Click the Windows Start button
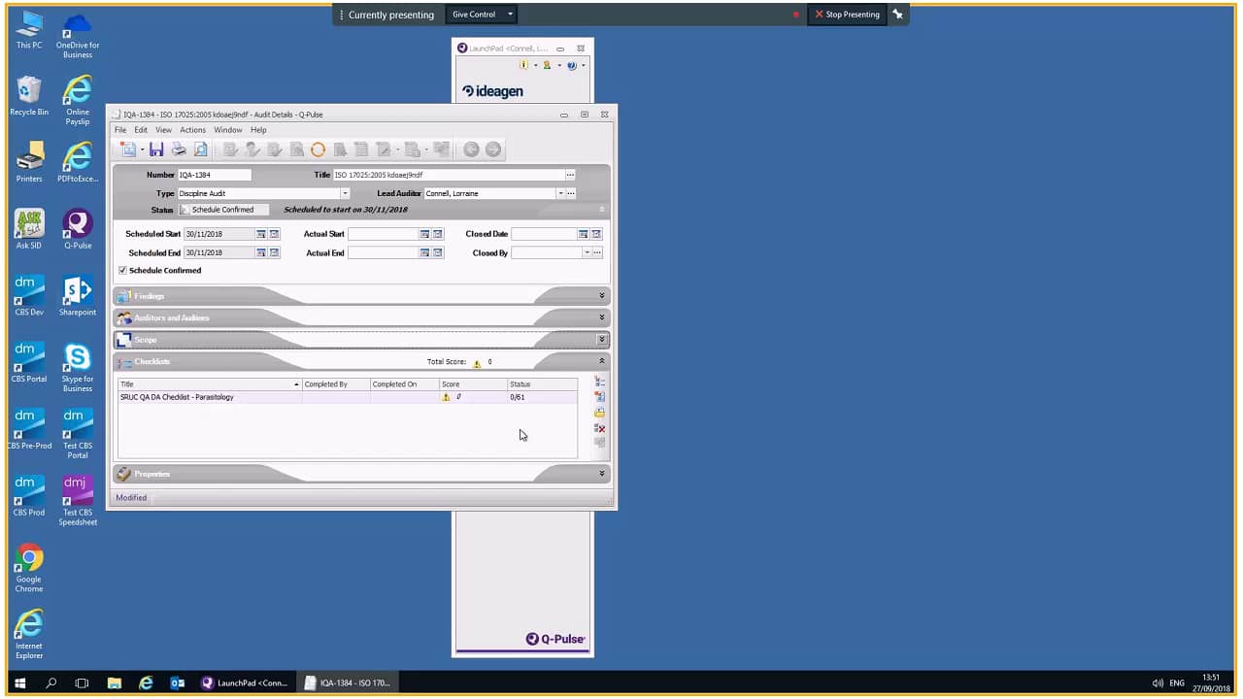Viewport: 1243px width, 699px height. [19, 682]
